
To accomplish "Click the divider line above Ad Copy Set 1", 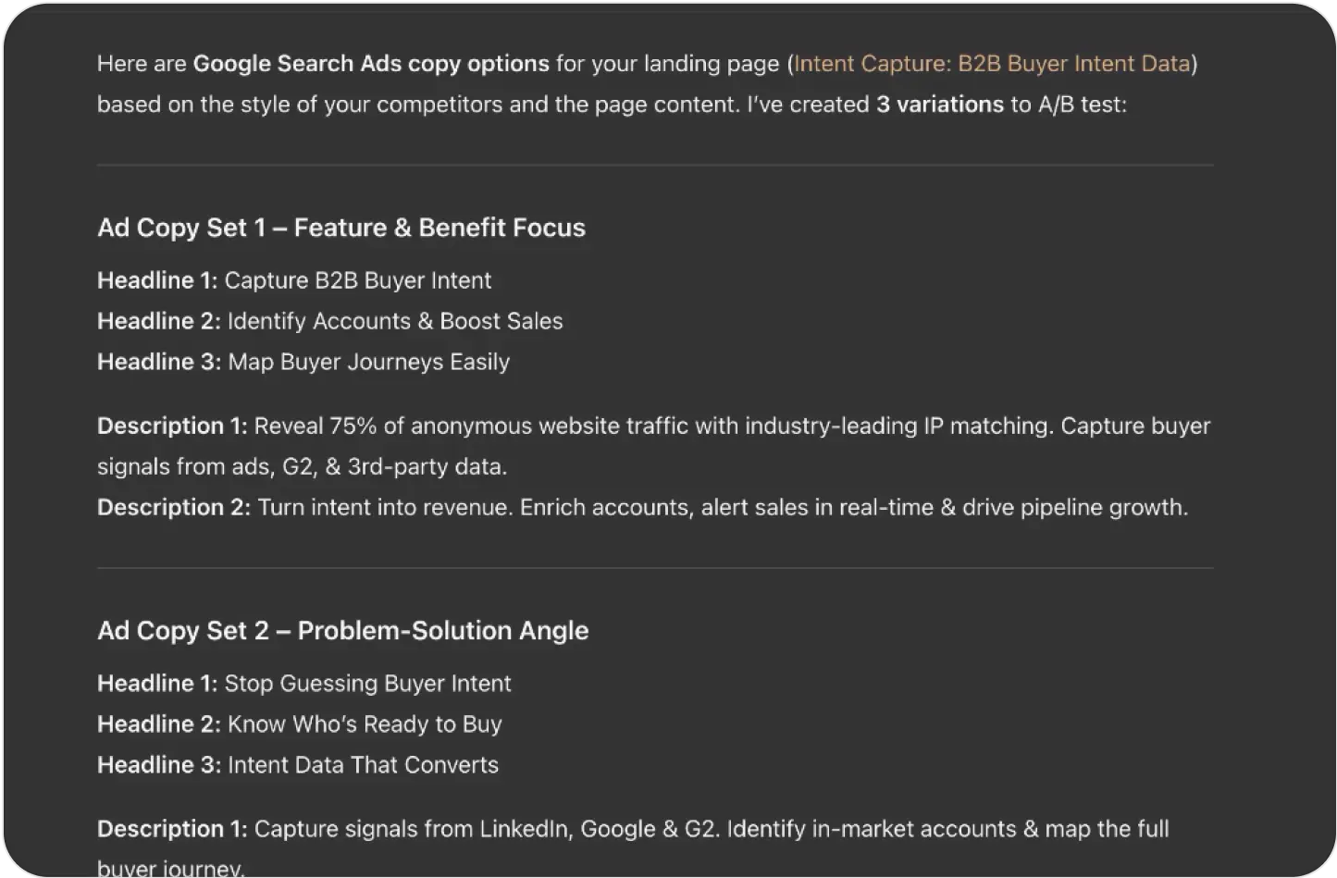I will [x=655, y=166].
